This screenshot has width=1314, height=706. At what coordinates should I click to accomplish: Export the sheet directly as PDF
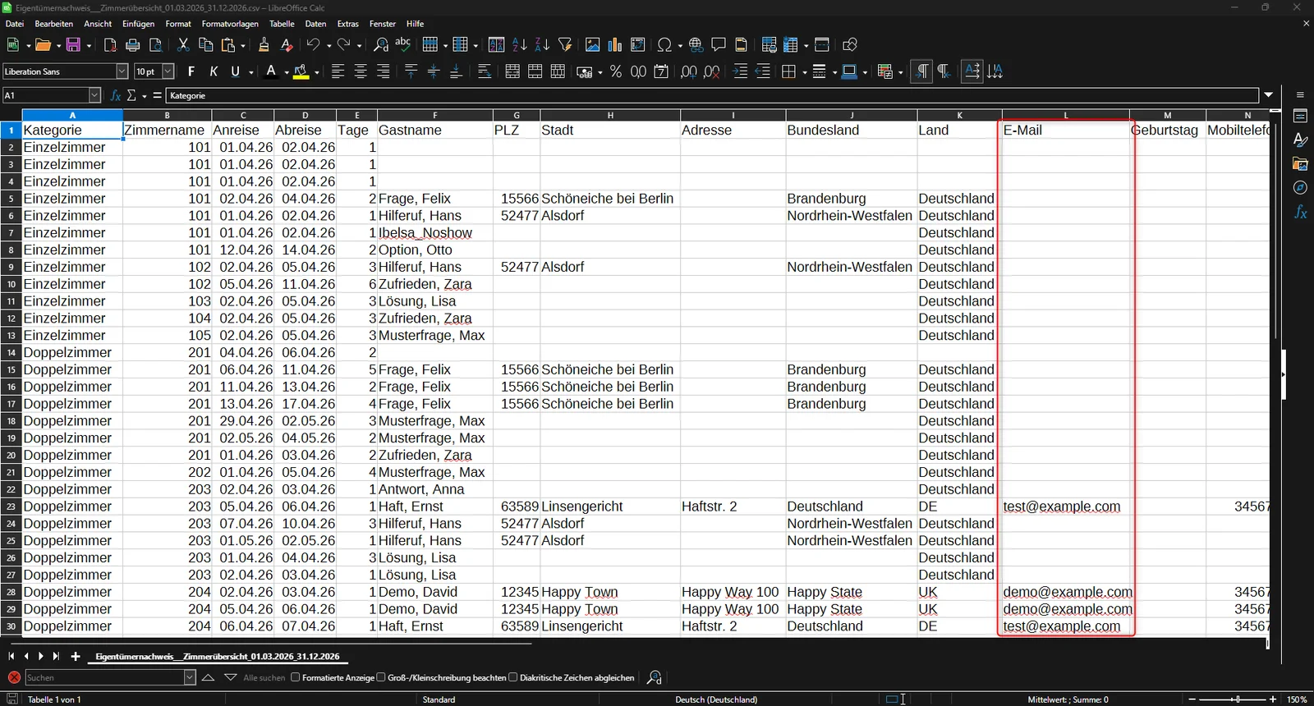tap(110, 45)
